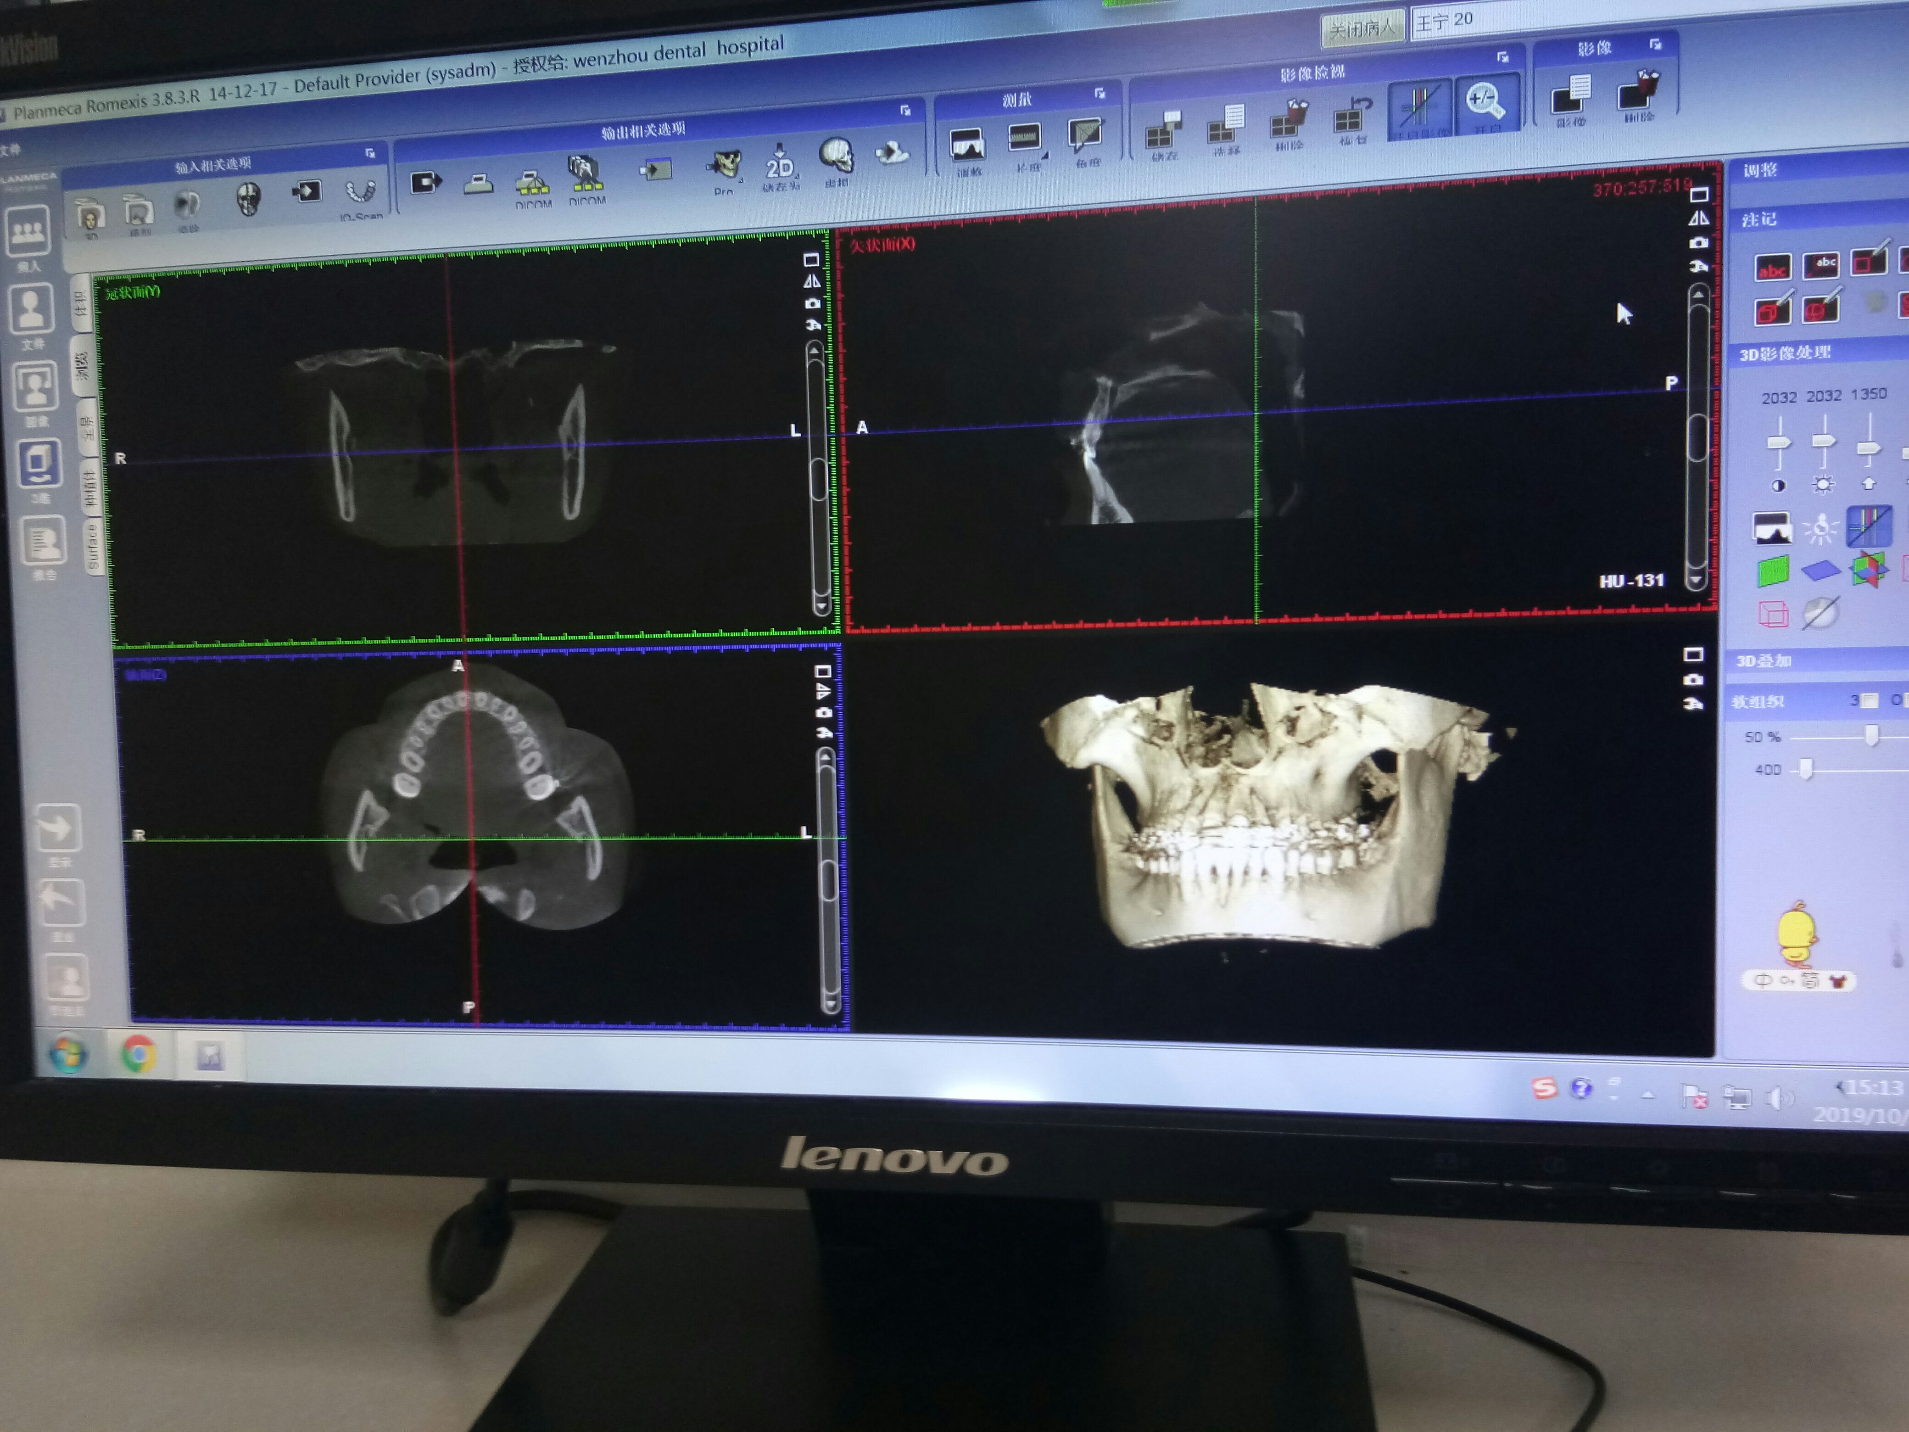Click the Pro skull export icon

tap(725, 164)
